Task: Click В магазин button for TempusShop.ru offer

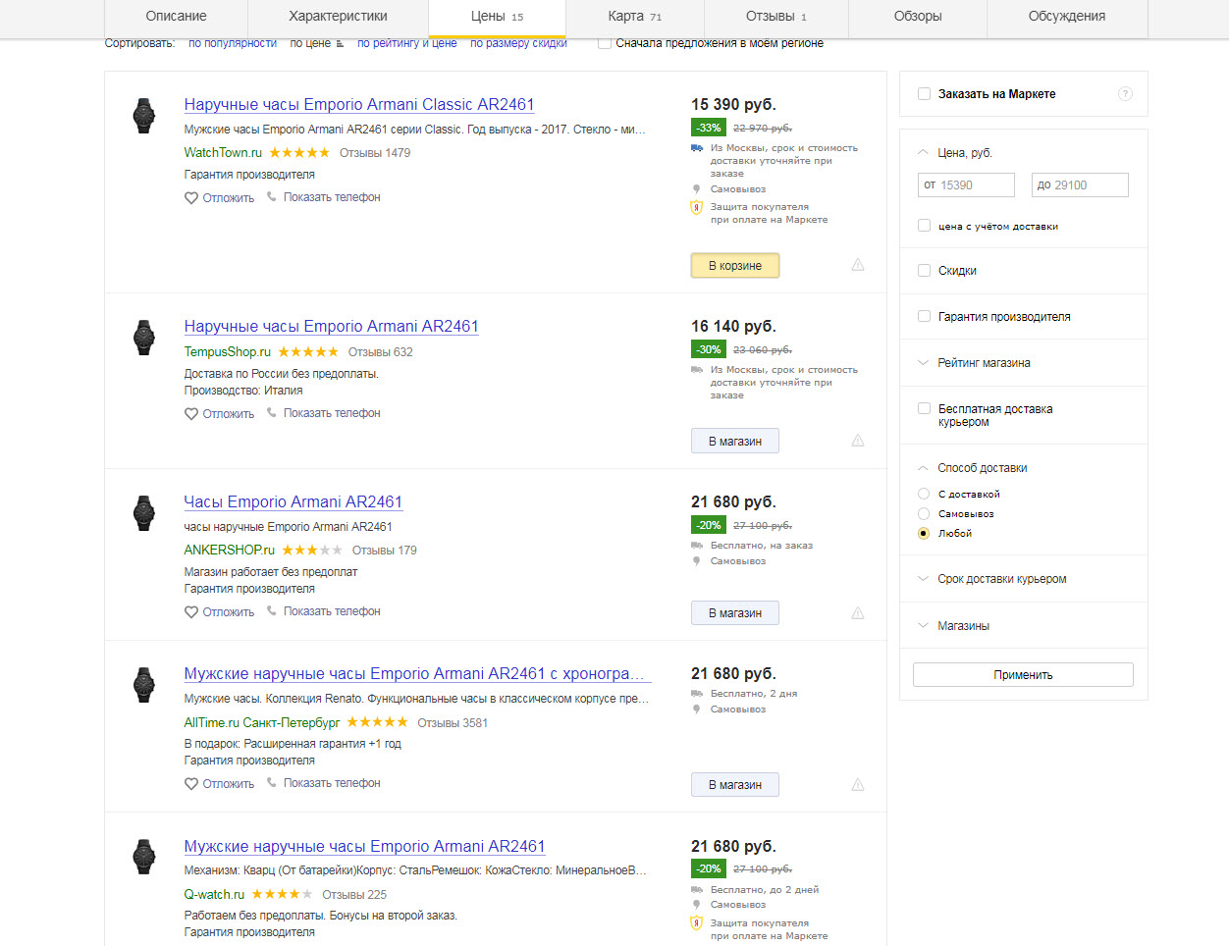Action: 734,442
